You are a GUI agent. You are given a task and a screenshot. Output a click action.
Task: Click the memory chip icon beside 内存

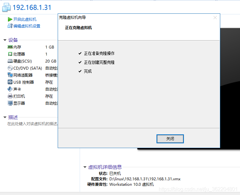[x=10, y=47]
